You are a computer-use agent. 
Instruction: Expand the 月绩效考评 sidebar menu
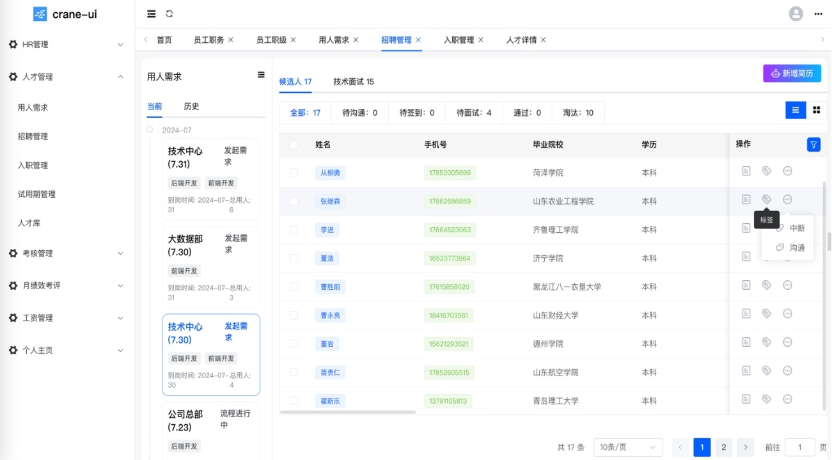click(x=67, y=285)
